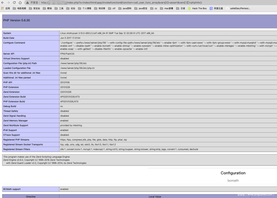Open the 工具 bookmark folder
Image resolution: width=277 pixels, height=198 pixels.
pyautogui.click(x=59, y=8)
